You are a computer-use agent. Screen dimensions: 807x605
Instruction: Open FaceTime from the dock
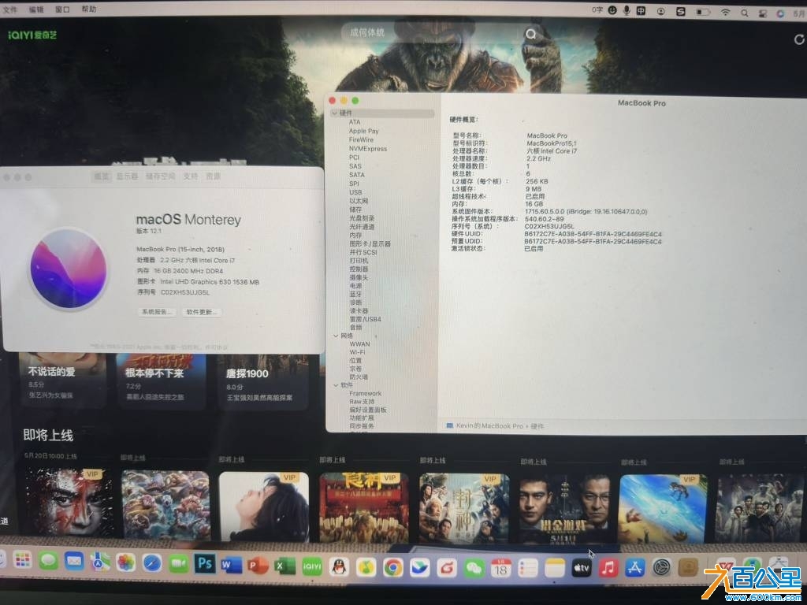[x=178, y=563]
